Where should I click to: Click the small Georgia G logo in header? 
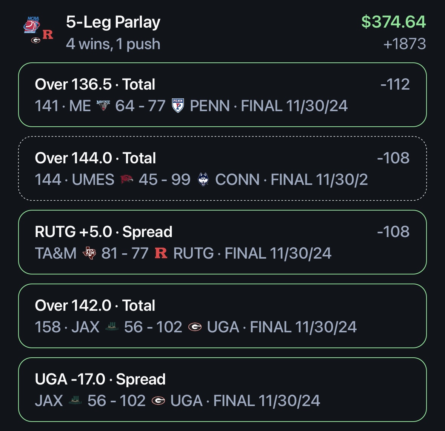[x=35, y=40]
